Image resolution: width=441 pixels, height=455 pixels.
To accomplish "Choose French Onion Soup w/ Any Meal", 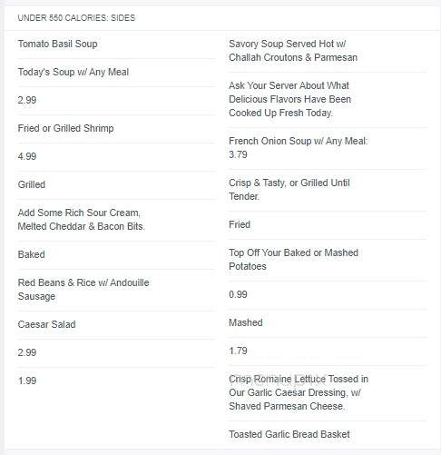I will tap(298, 148).
